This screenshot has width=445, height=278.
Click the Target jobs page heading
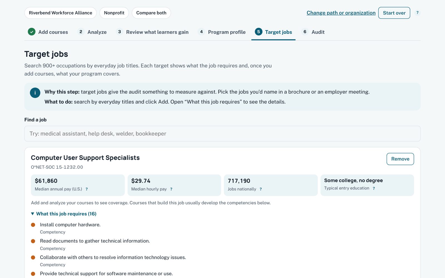tap(46, 54)
